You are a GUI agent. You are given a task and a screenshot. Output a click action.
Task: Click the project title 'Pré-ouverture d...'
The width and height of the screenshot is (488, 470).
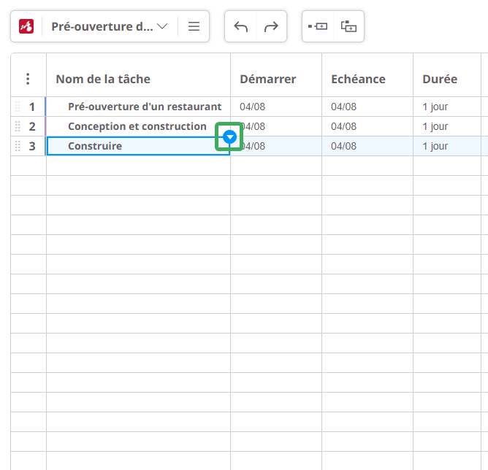[x=102, y=26]
